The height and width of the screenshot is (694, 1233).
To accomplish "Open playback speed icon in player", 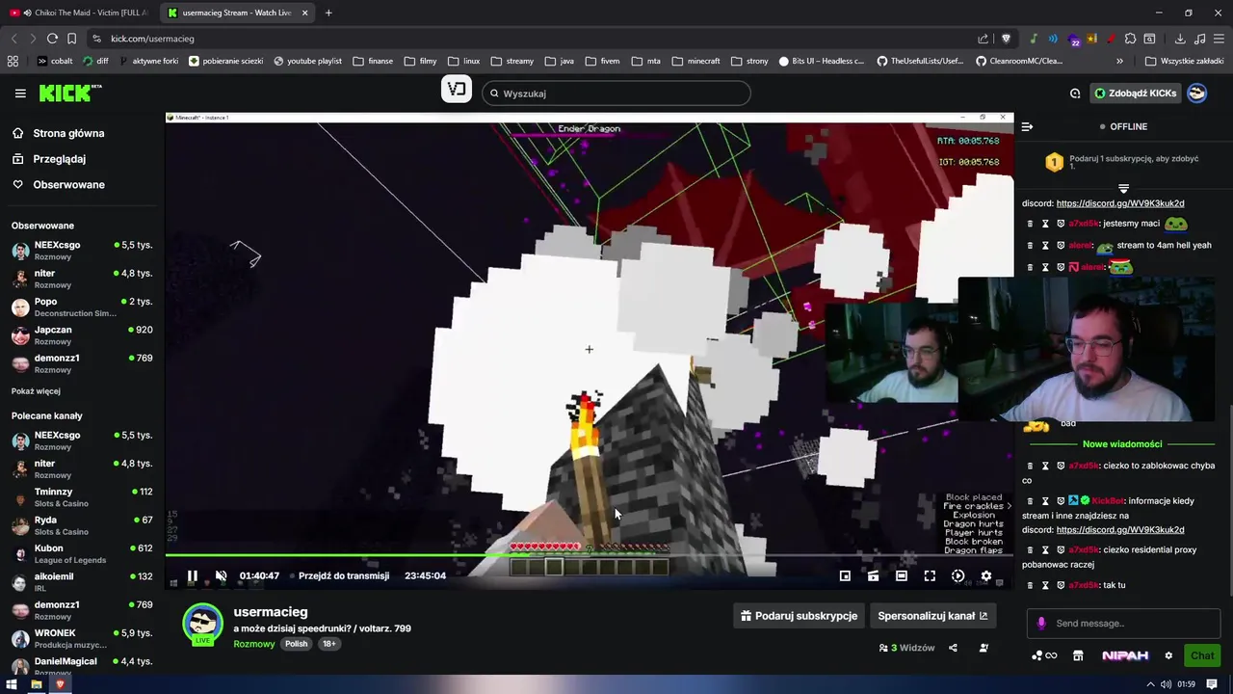I will tap(958, 576).
